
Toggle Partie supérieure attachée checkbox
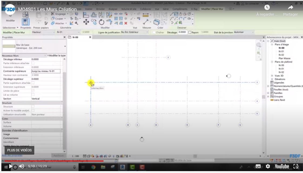click(x=33, y=83)
